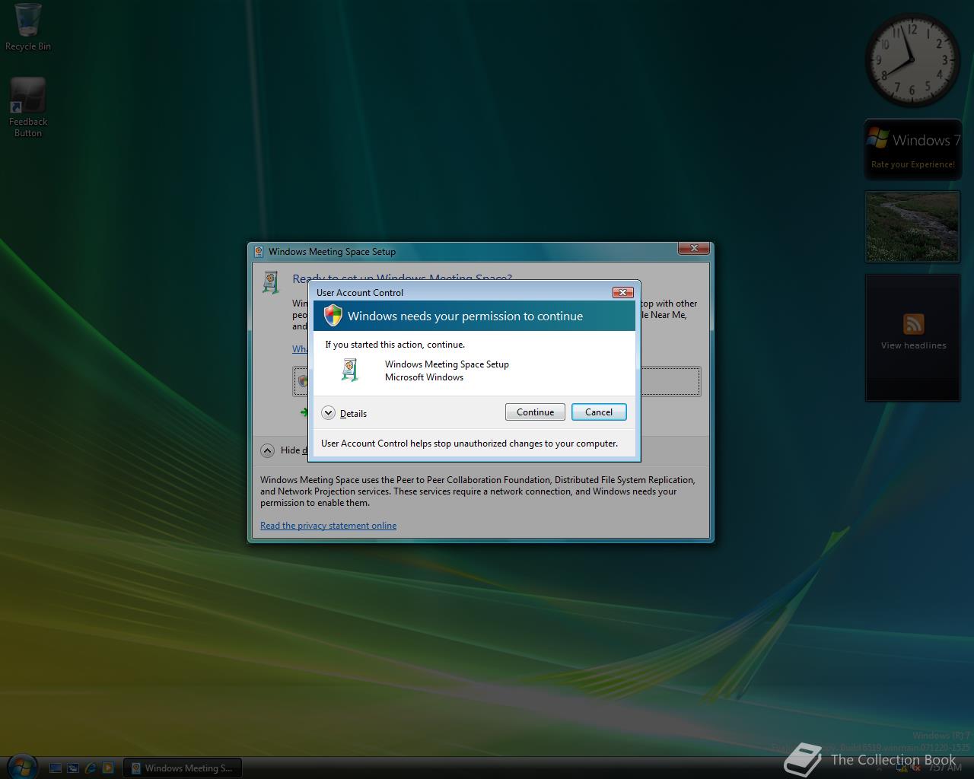Click the RSS feed icon in headlines gadget
The image size is (974, 779).
coord(913,324)
